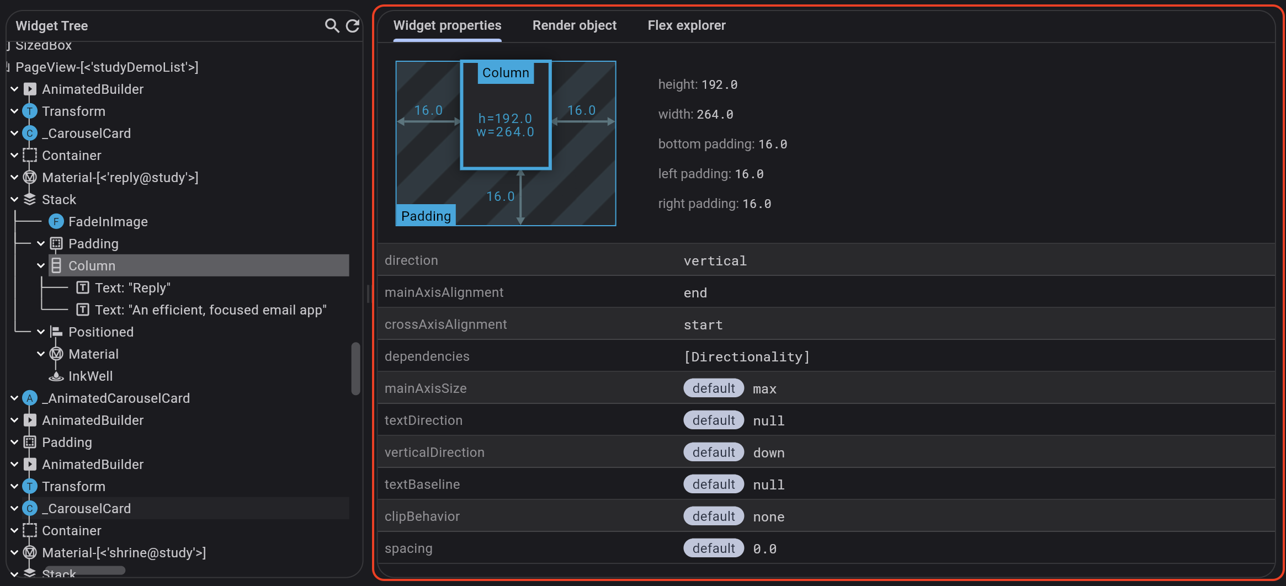Click the Stack widget icon
The width and height of the screenshot is (1286, 586).
[x=29, y=199]
